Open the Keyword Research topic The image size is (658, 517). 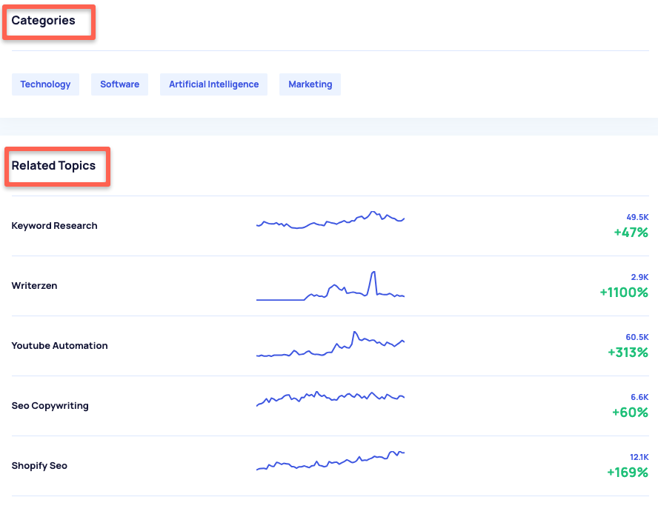54,225
